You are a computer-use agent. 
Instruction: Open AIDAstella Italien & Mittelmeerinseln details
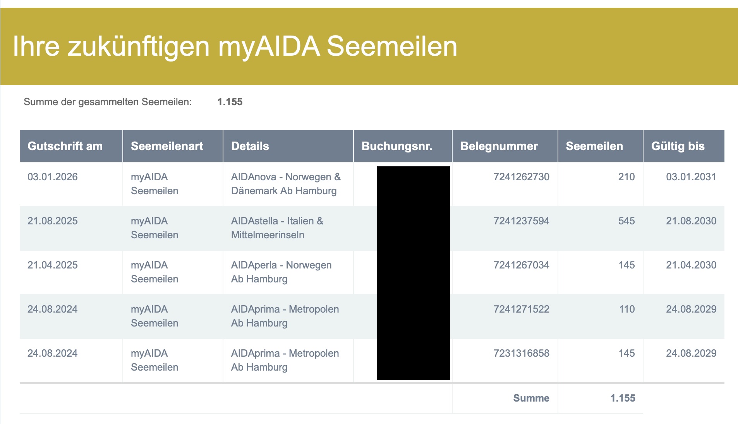[277, 228]
